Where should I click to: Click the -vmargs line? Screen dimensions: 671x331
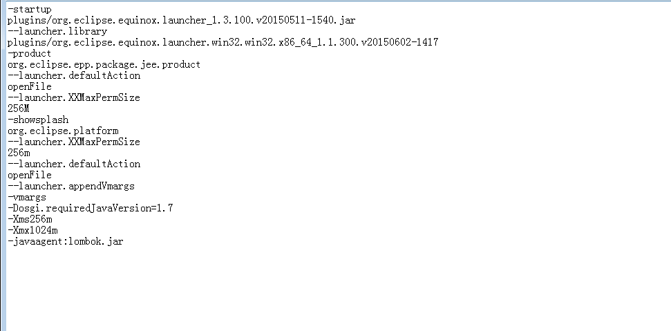27,197
